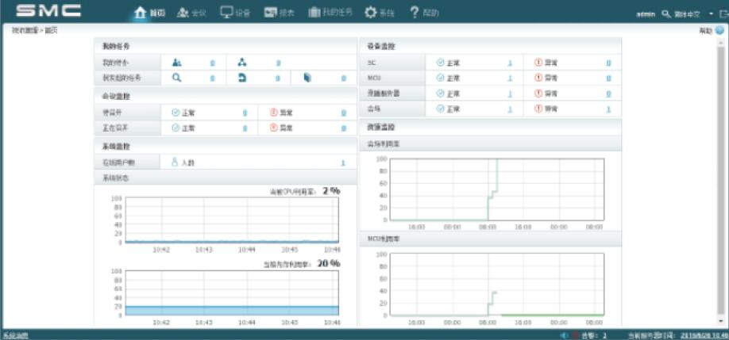Click the abnormal count for 会场 row
The image size is (729, 340).
coord(608,109)
